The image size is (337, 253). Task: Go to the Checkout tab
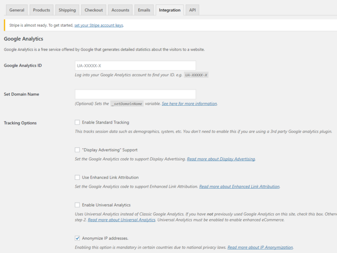coord(94,10)
